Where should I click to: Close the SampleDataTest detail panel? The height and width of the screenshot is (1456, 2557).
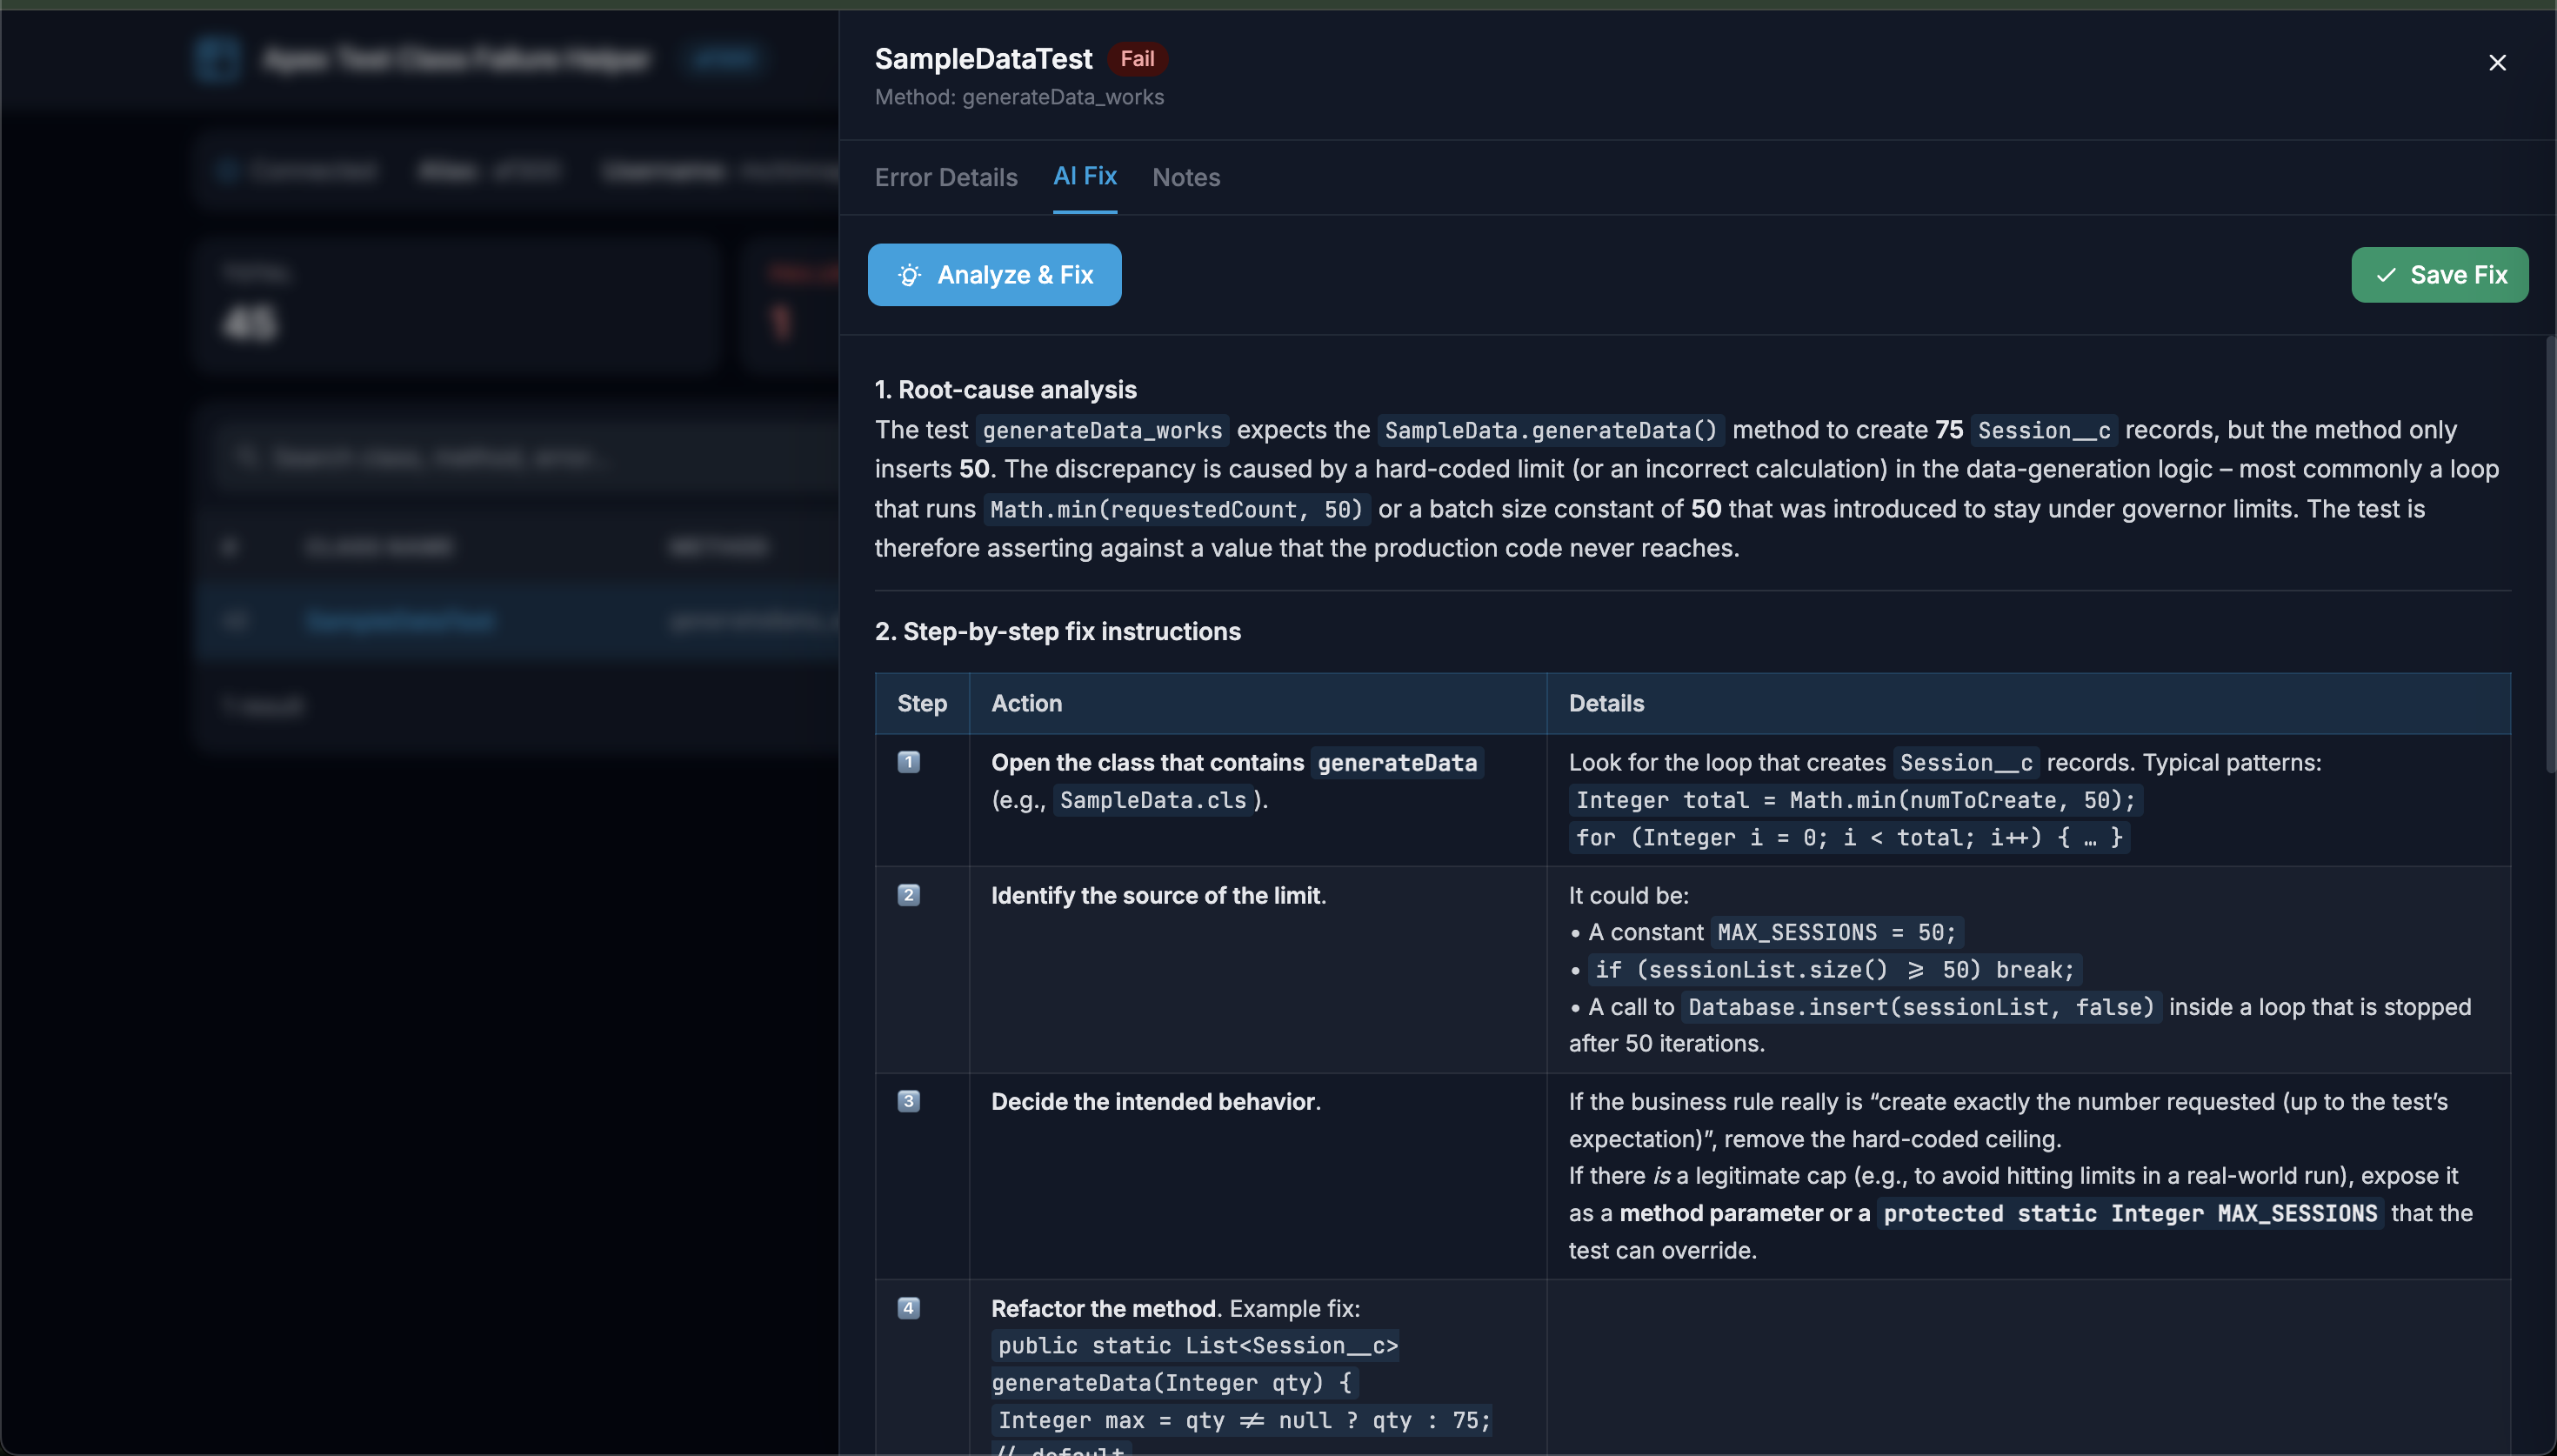point(2497,62)
